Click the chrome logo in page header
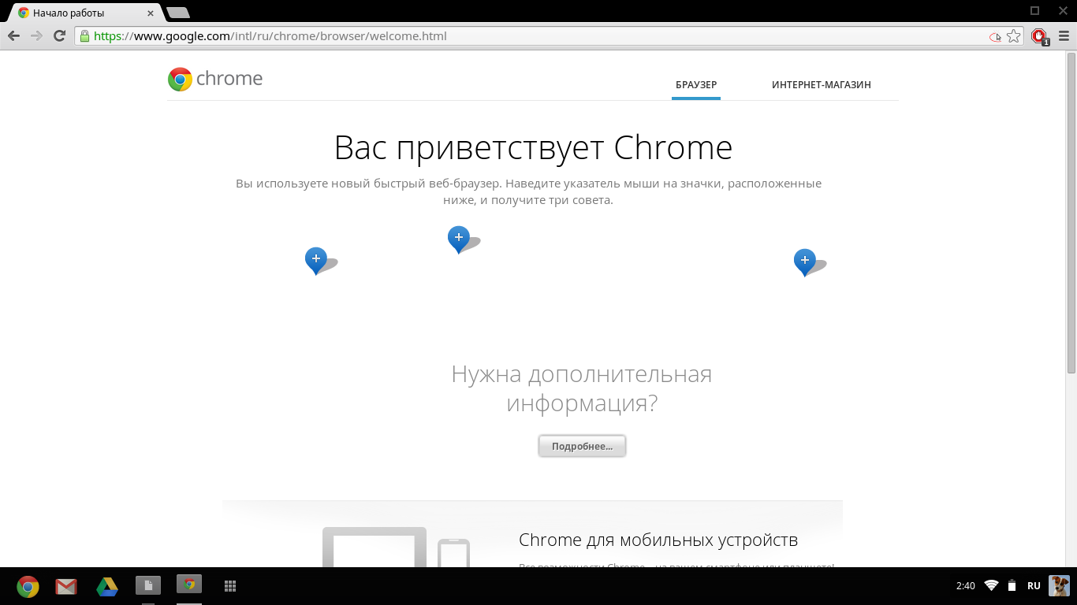The width and height of the screenshot is (1077, 605). pos(215,79)
